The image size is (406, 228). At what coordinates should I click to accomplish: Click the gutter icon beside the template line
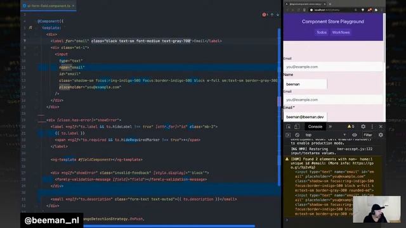pyautogui.click(x=30, y=27)
